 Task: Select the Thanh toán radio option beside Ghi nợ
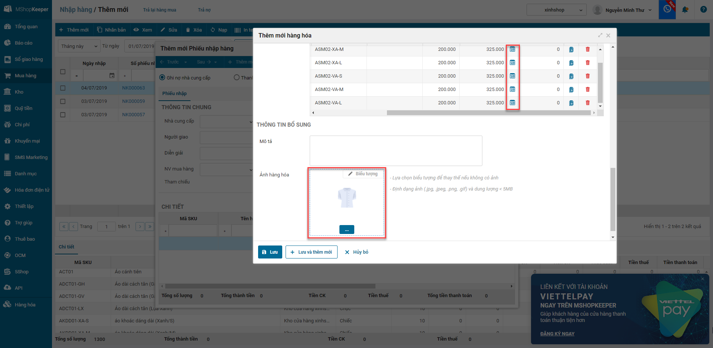pyautogui.click(x=237, y=78)
